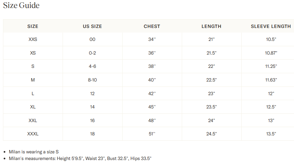Select the XXS size cell
294x167 pixels.
pyautogui.click(x=33, y=39)
